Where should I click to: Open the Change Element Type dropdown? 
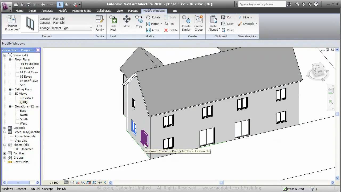(x=66, y=28)
